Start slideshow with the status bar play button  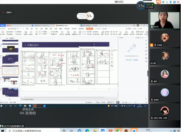click(x=118, y=102)
